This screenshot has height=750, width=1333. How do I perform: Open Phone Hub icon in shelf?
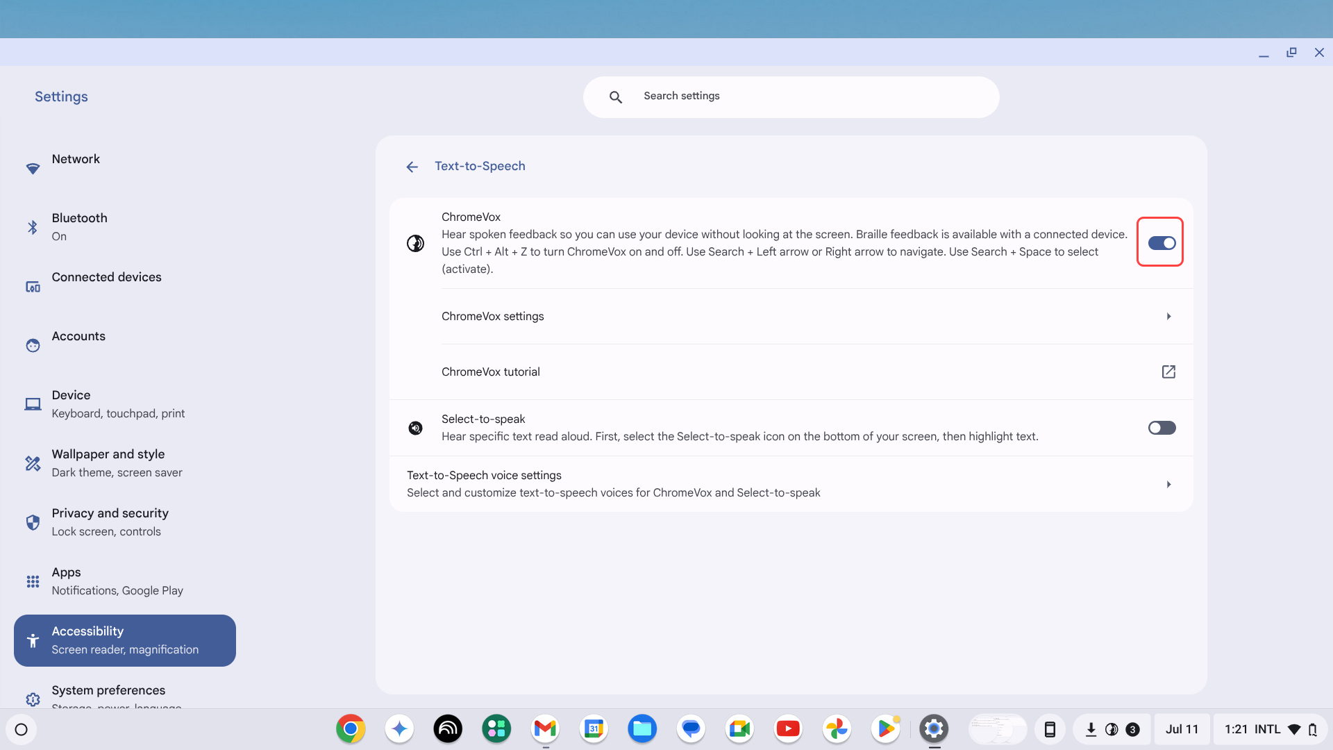coord(1050,729)
